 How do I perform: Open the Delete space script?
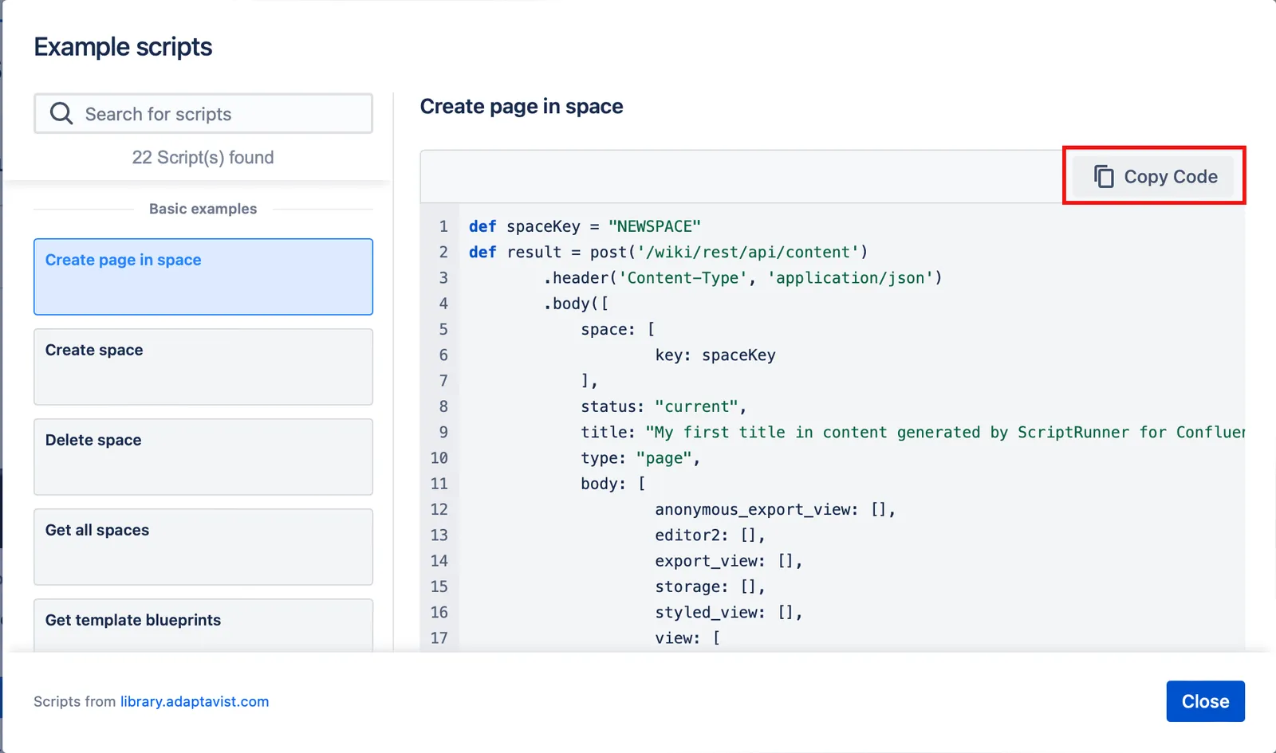click(x=203, y=457)
